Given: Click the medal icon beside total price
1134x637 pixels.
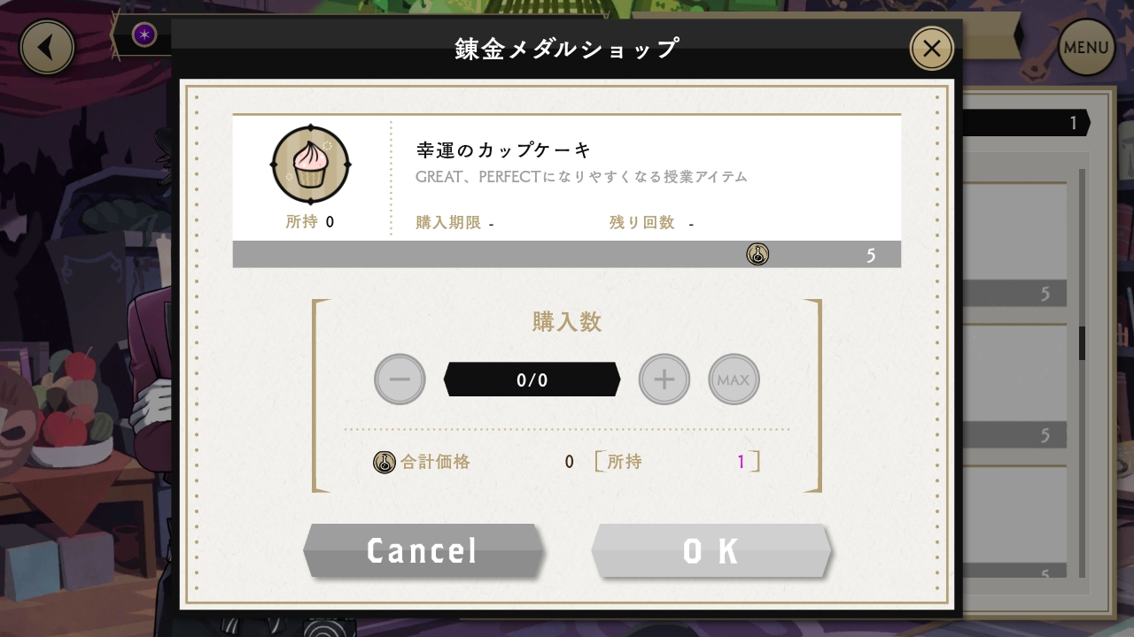Looking at the screenshot, I should [384, 462].
